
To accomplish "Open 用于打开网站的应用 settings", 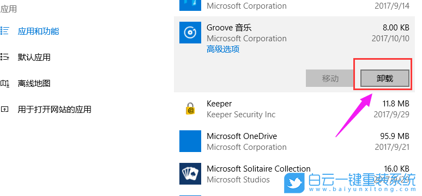I will (x=55, y=109).
